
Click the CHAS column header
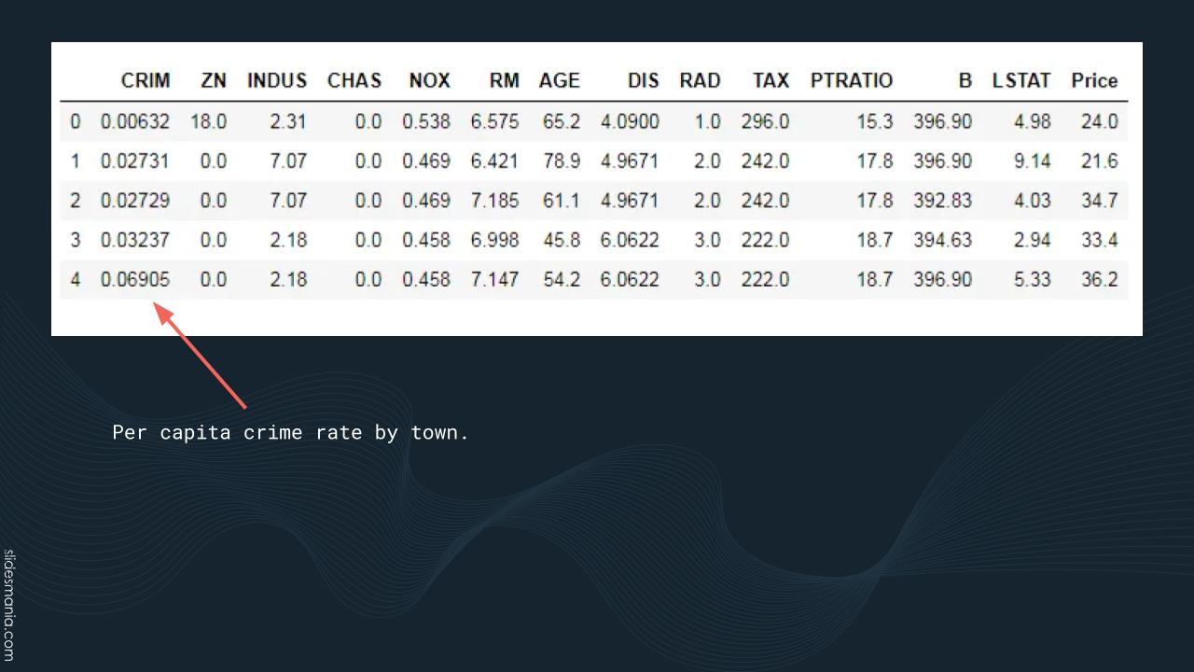pyautogui.click(x=354, y=81)
